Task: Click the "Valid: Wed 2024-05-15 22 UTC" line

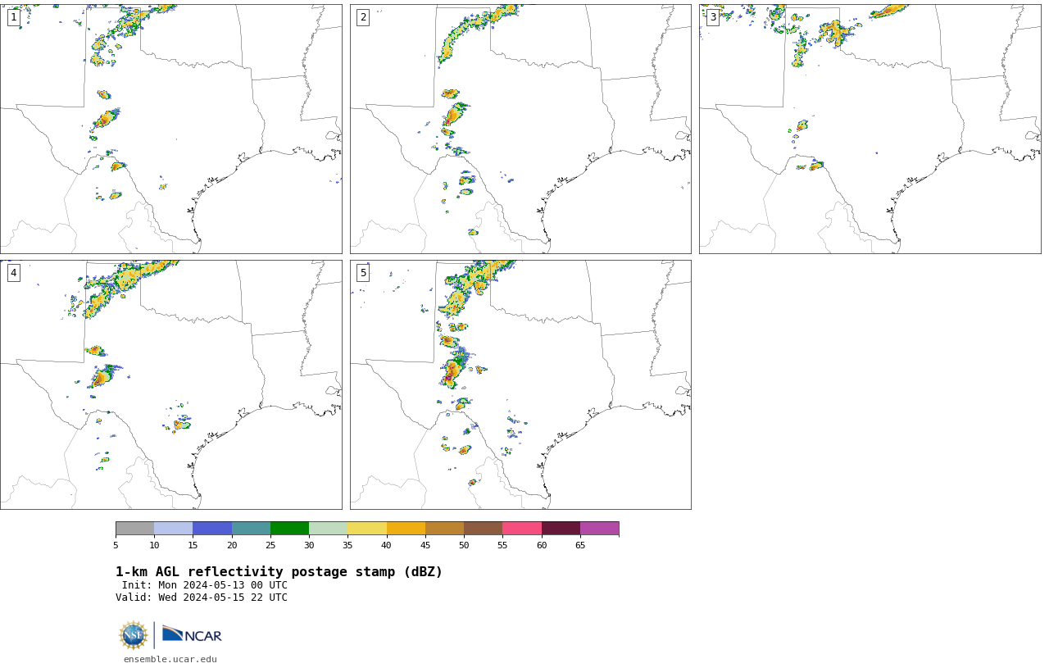Action: [202, 598]
